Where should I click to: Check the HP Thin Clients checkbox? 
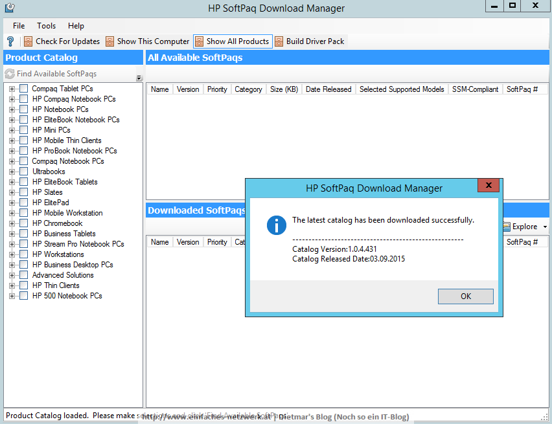23,285
